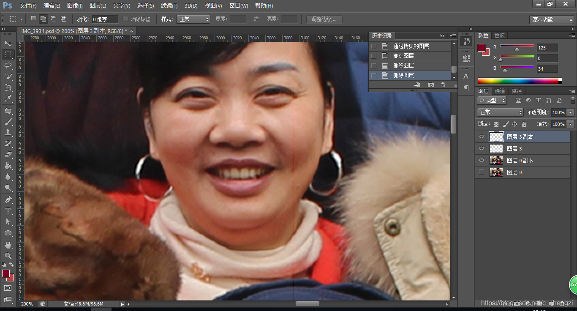Image resolution: width=577 pixels, height=311 pixels.
Task: Select the Dodge tool
Action: [8, 188]
